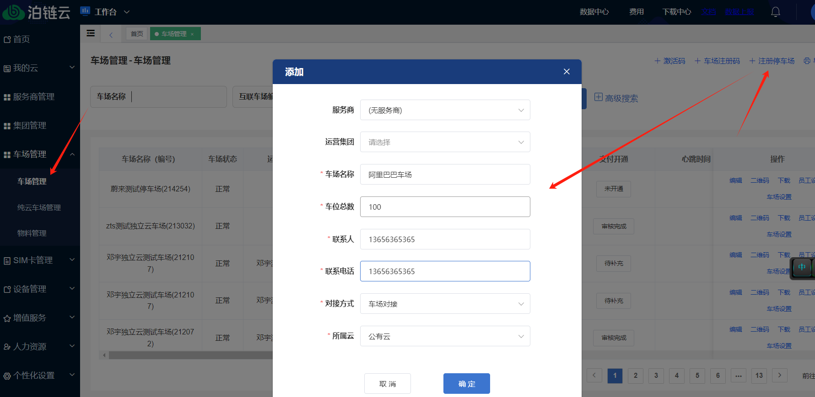Click the plus icon before 注册停车场
815x397 pixels.
coord(752,61)
